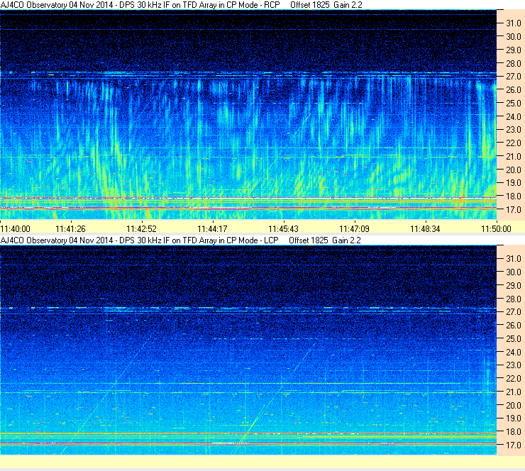
Task: Click the 31.0 frequency label in RCP panel
Action: pos(514,23)
